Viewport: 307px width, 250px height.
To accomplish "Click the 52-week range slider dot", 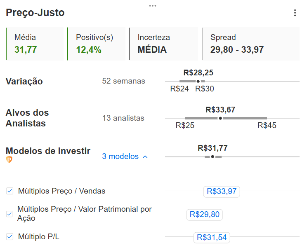I will pos(198,81).
